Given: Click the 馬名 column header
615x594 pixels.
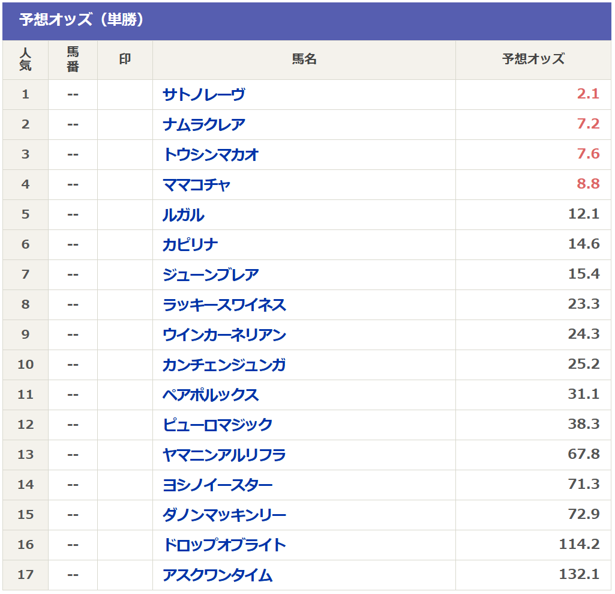Looking at the screenshot, I should (304, 59).
